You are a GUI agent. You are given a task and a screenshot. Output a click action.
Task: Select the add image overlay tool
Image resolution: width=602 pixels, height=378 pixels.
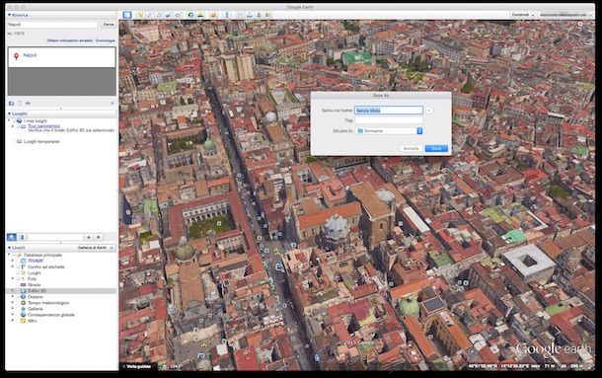point(169,15)
